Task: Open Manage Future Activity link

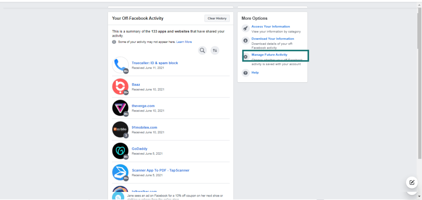Action: point(270,55)
